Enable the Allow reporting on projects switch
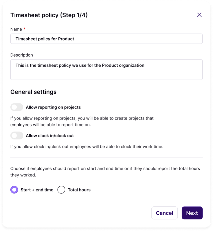Viewport: 213px width, 231px height. (17, 107)
